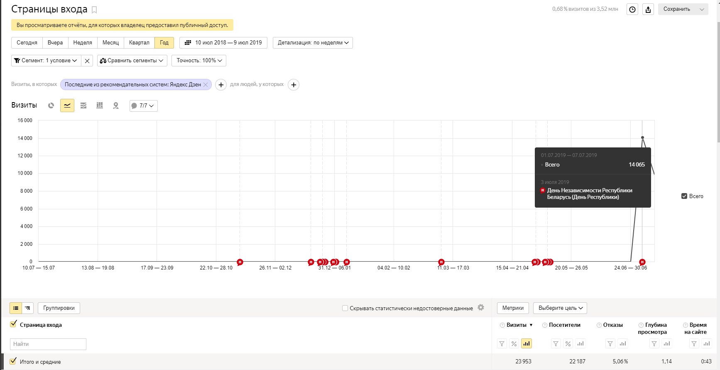Toggle the Итого и средние checkbox
Screen dimensions: 720x370
click(x=13, y=361)
